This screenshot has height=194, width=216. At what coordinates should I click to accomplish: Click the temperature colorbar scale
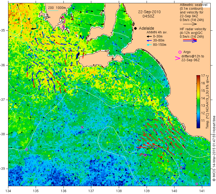pyautogui.click(x=198, y=102)
